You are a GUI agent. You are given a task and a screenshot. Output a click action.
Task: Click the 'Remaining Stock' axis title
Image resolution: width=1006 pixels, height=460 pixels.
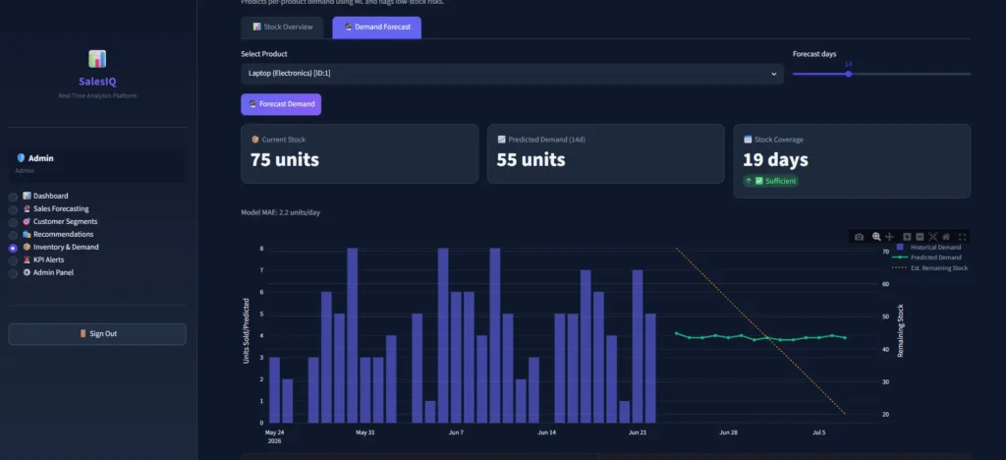(x=900, y=330)
